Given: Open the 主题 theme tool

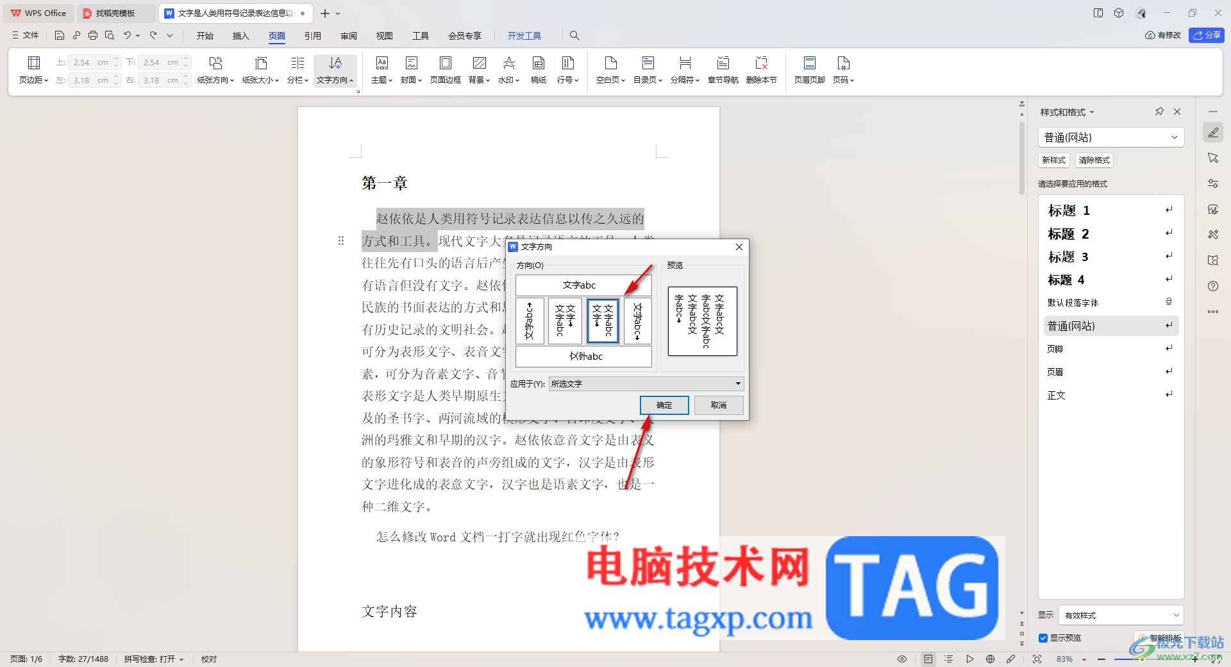Looking at the screenshot, I should pos(381,70).
